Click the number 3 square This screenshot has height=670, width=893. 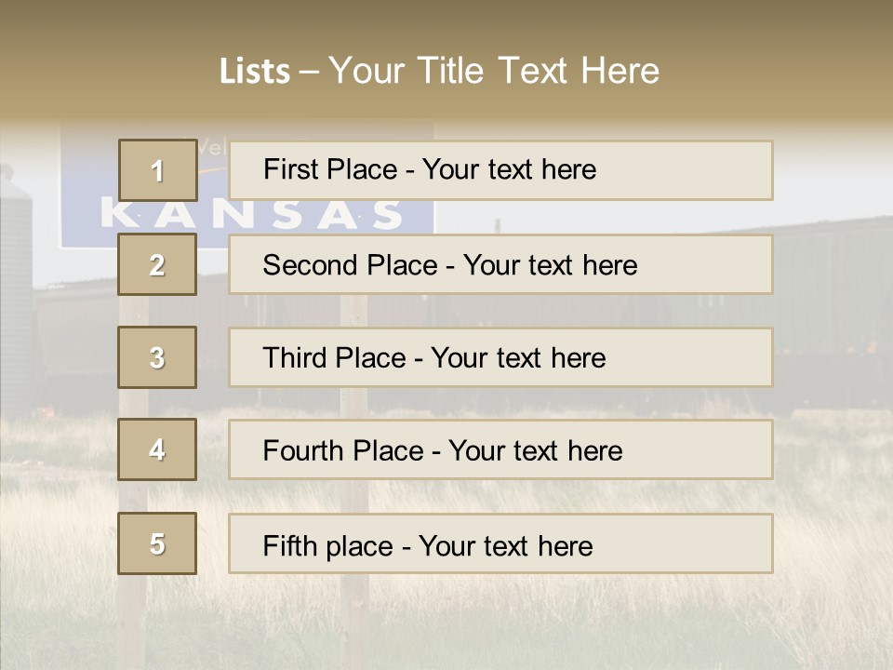coord(157,357)
